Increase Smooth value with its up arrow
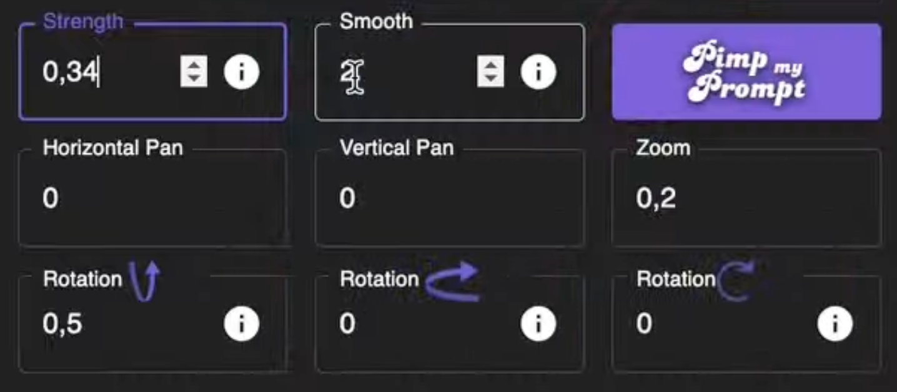897x392 pixels. (x=490, y=64)
